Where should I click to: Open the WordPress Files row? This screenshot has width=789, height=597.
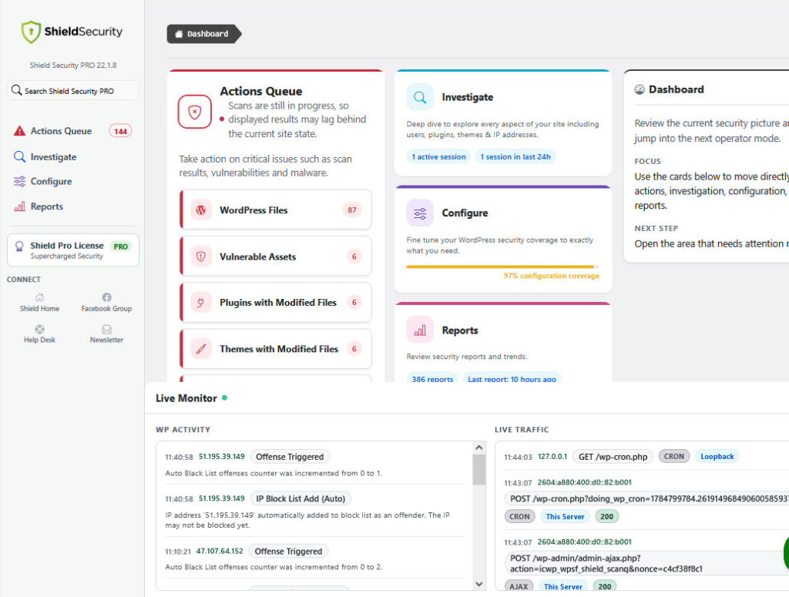tap(276, 210)
